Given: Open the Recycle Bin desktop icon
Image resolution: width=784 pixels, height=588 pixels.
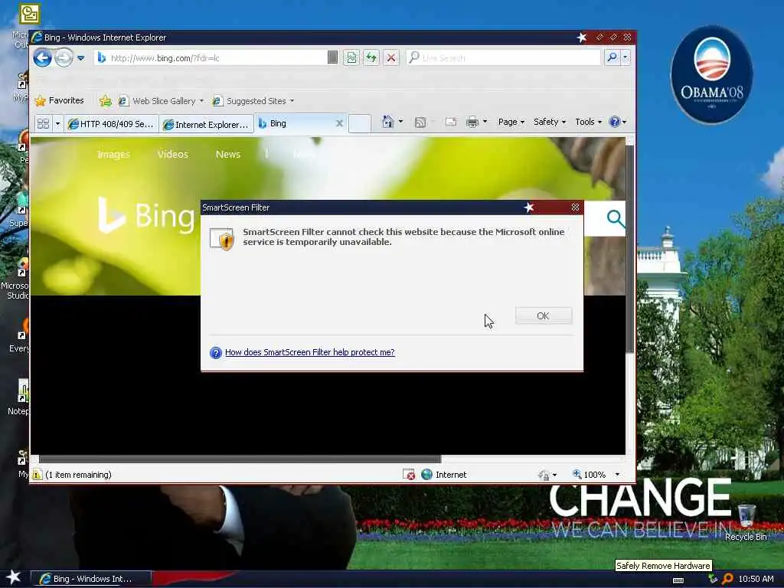Looking at the screenshot, I should pyautogui.click(x=746, y=522).
